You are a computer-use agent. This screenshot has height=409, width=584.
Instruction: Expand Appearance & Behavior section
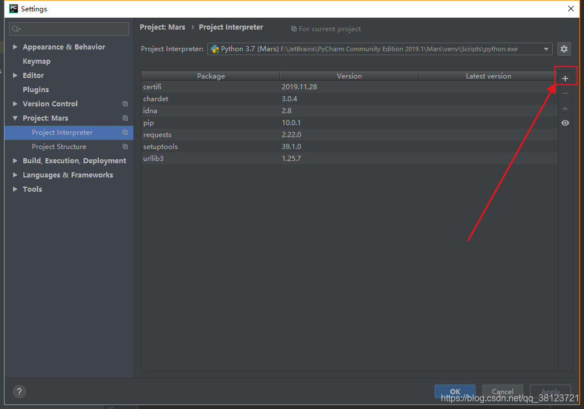(x=15, y=47)
